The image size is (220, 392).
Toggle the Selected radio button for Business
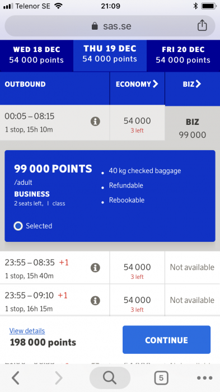[18, 226]
